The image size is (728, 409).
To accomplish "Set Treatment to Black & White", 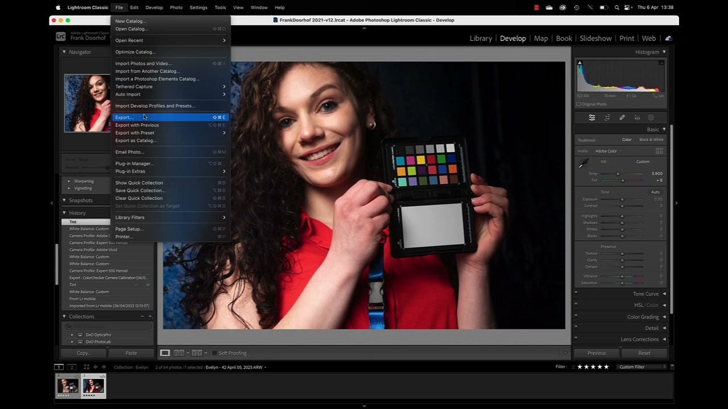I will pyautogui.click(x=651, y=140).
